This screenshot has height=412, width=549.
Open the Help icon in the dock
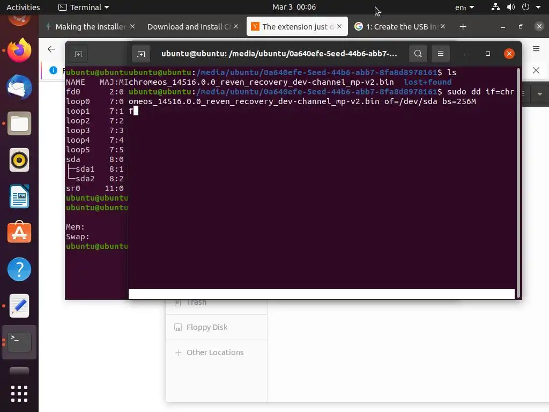19,269
